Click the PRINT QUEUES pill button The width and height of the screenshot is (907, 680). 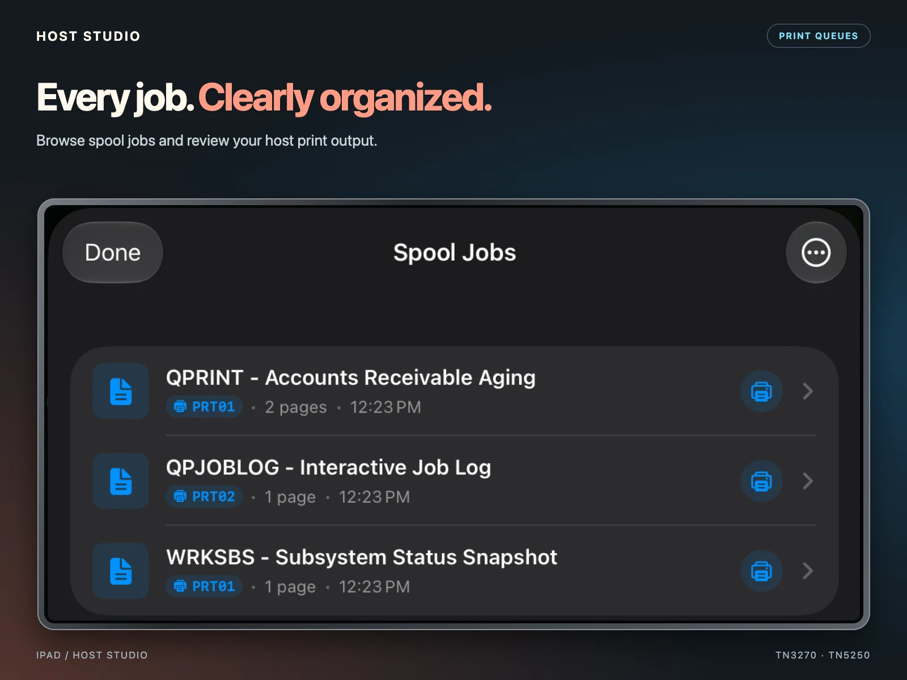pos(819,36)
